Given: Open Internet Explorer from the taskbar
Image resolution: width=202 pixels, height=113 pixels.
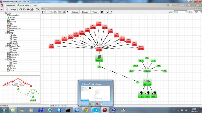Looking at the screenshot, I should point(50,110).
